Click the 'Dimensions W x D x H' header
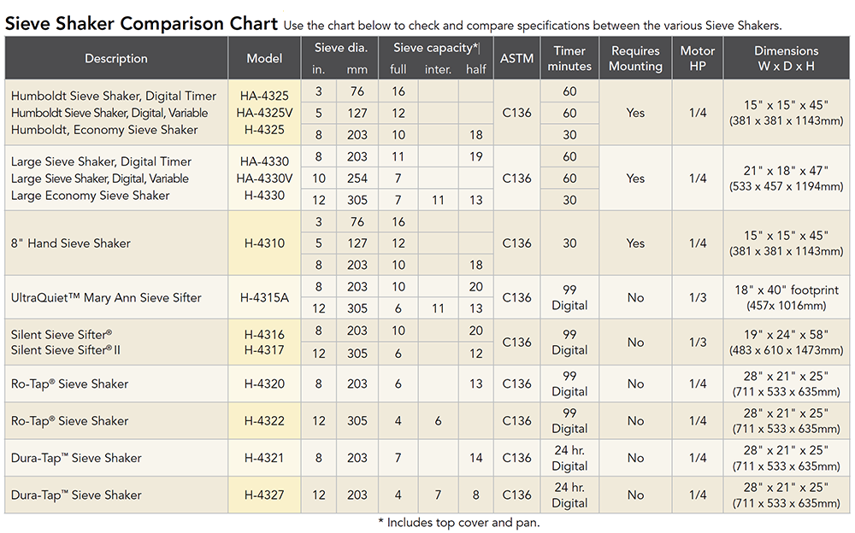 787,58
